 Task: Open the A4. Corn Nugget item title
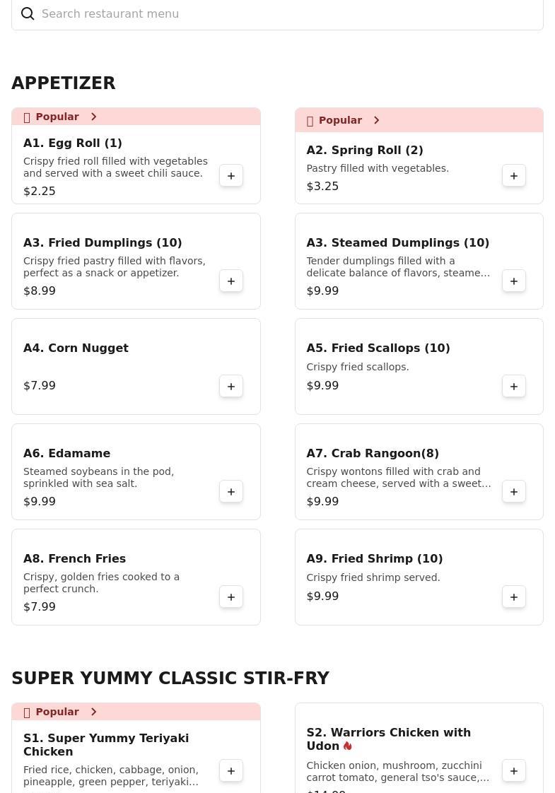76,348
